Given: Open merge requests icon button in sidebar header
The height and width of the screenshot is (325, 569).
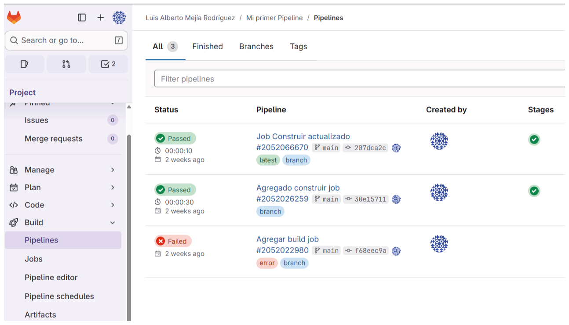Looking at the screenshot, I should [x=66, y=64].
